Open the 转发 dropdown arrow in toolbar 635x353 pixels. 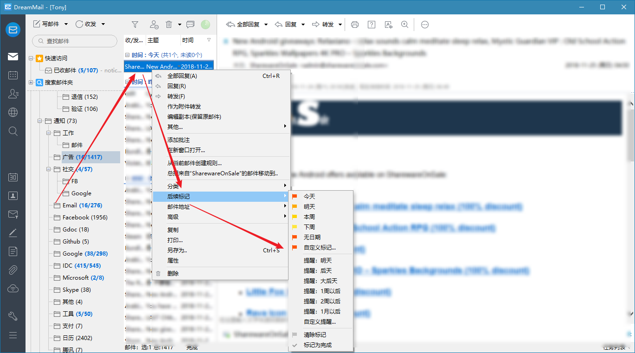tap(340, 25)
